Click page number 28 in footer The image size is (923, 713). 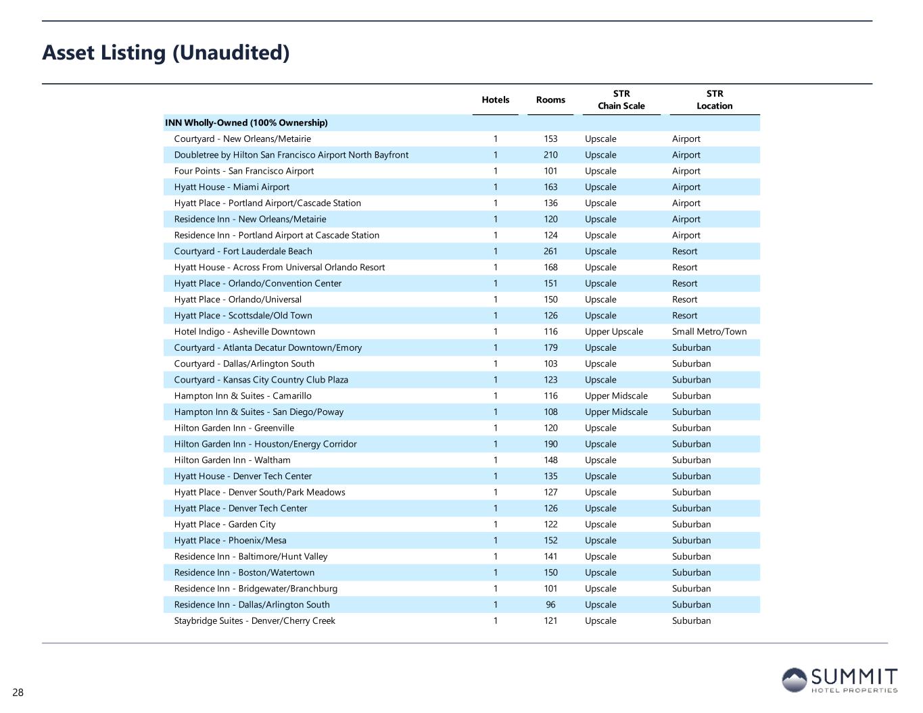point(18,692)
